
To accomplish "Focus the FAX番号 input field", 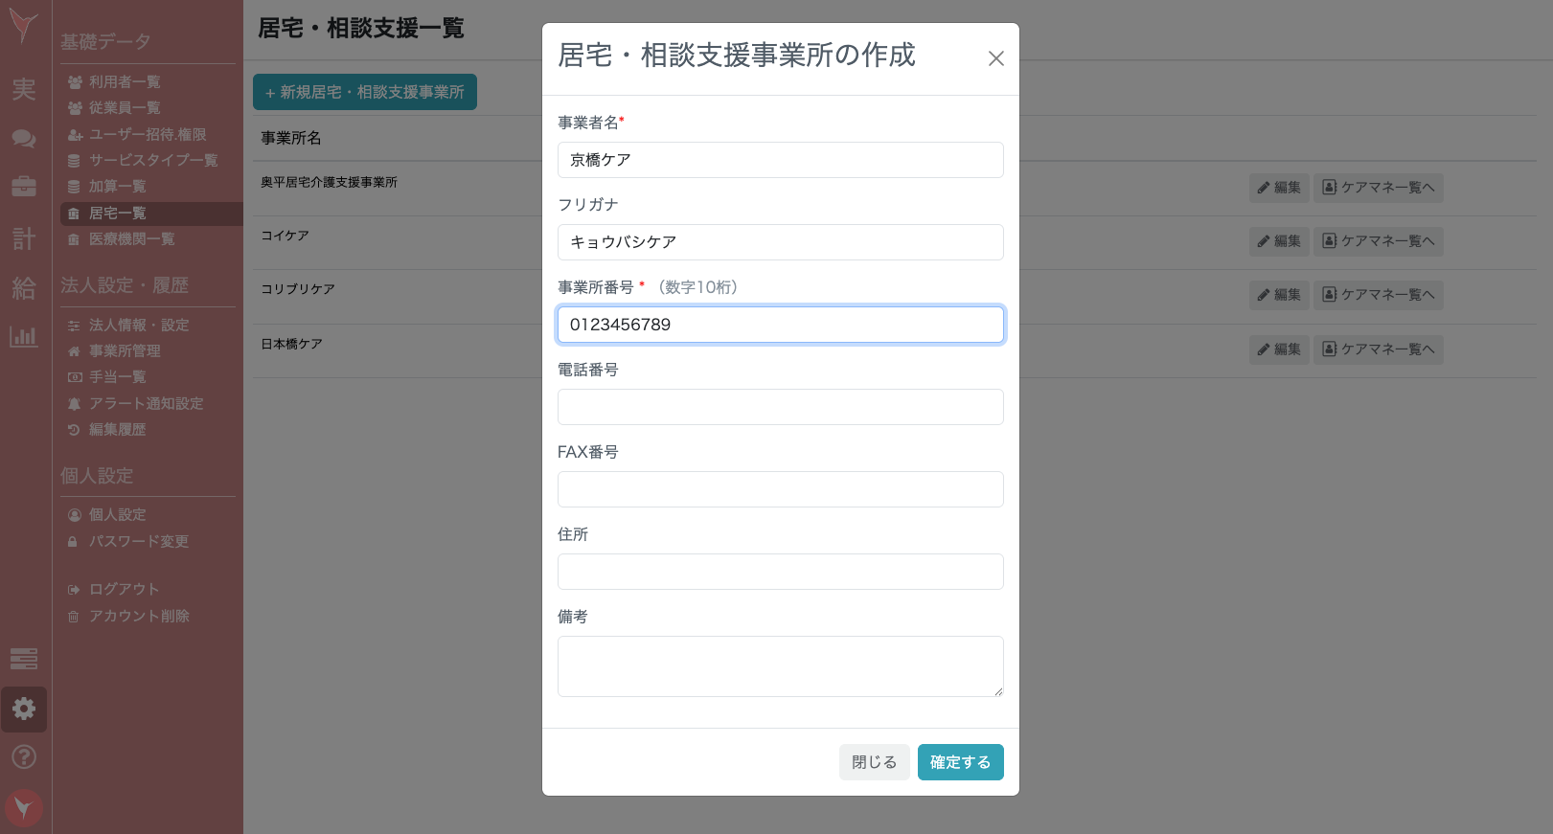I will 781,489.
